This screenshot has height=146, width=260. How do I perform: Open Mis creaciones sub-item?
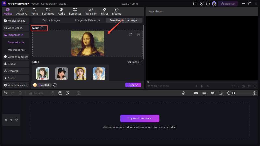pos(16,50)
